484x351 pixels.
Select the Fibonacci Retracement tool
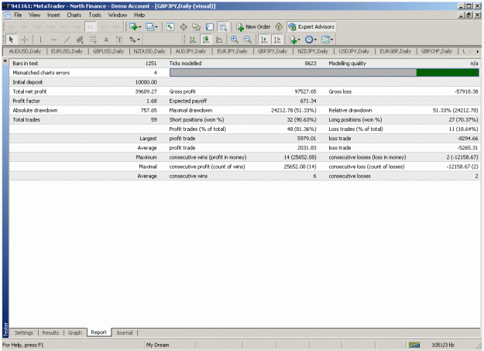93,40
